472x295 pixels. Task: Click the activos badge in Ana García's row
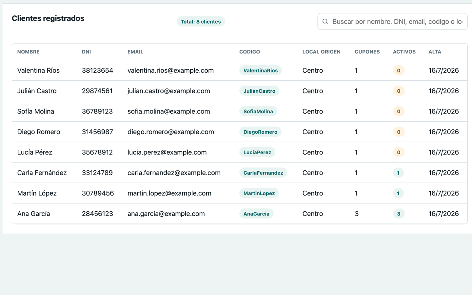pyautogui.click(x=399, y=214)
